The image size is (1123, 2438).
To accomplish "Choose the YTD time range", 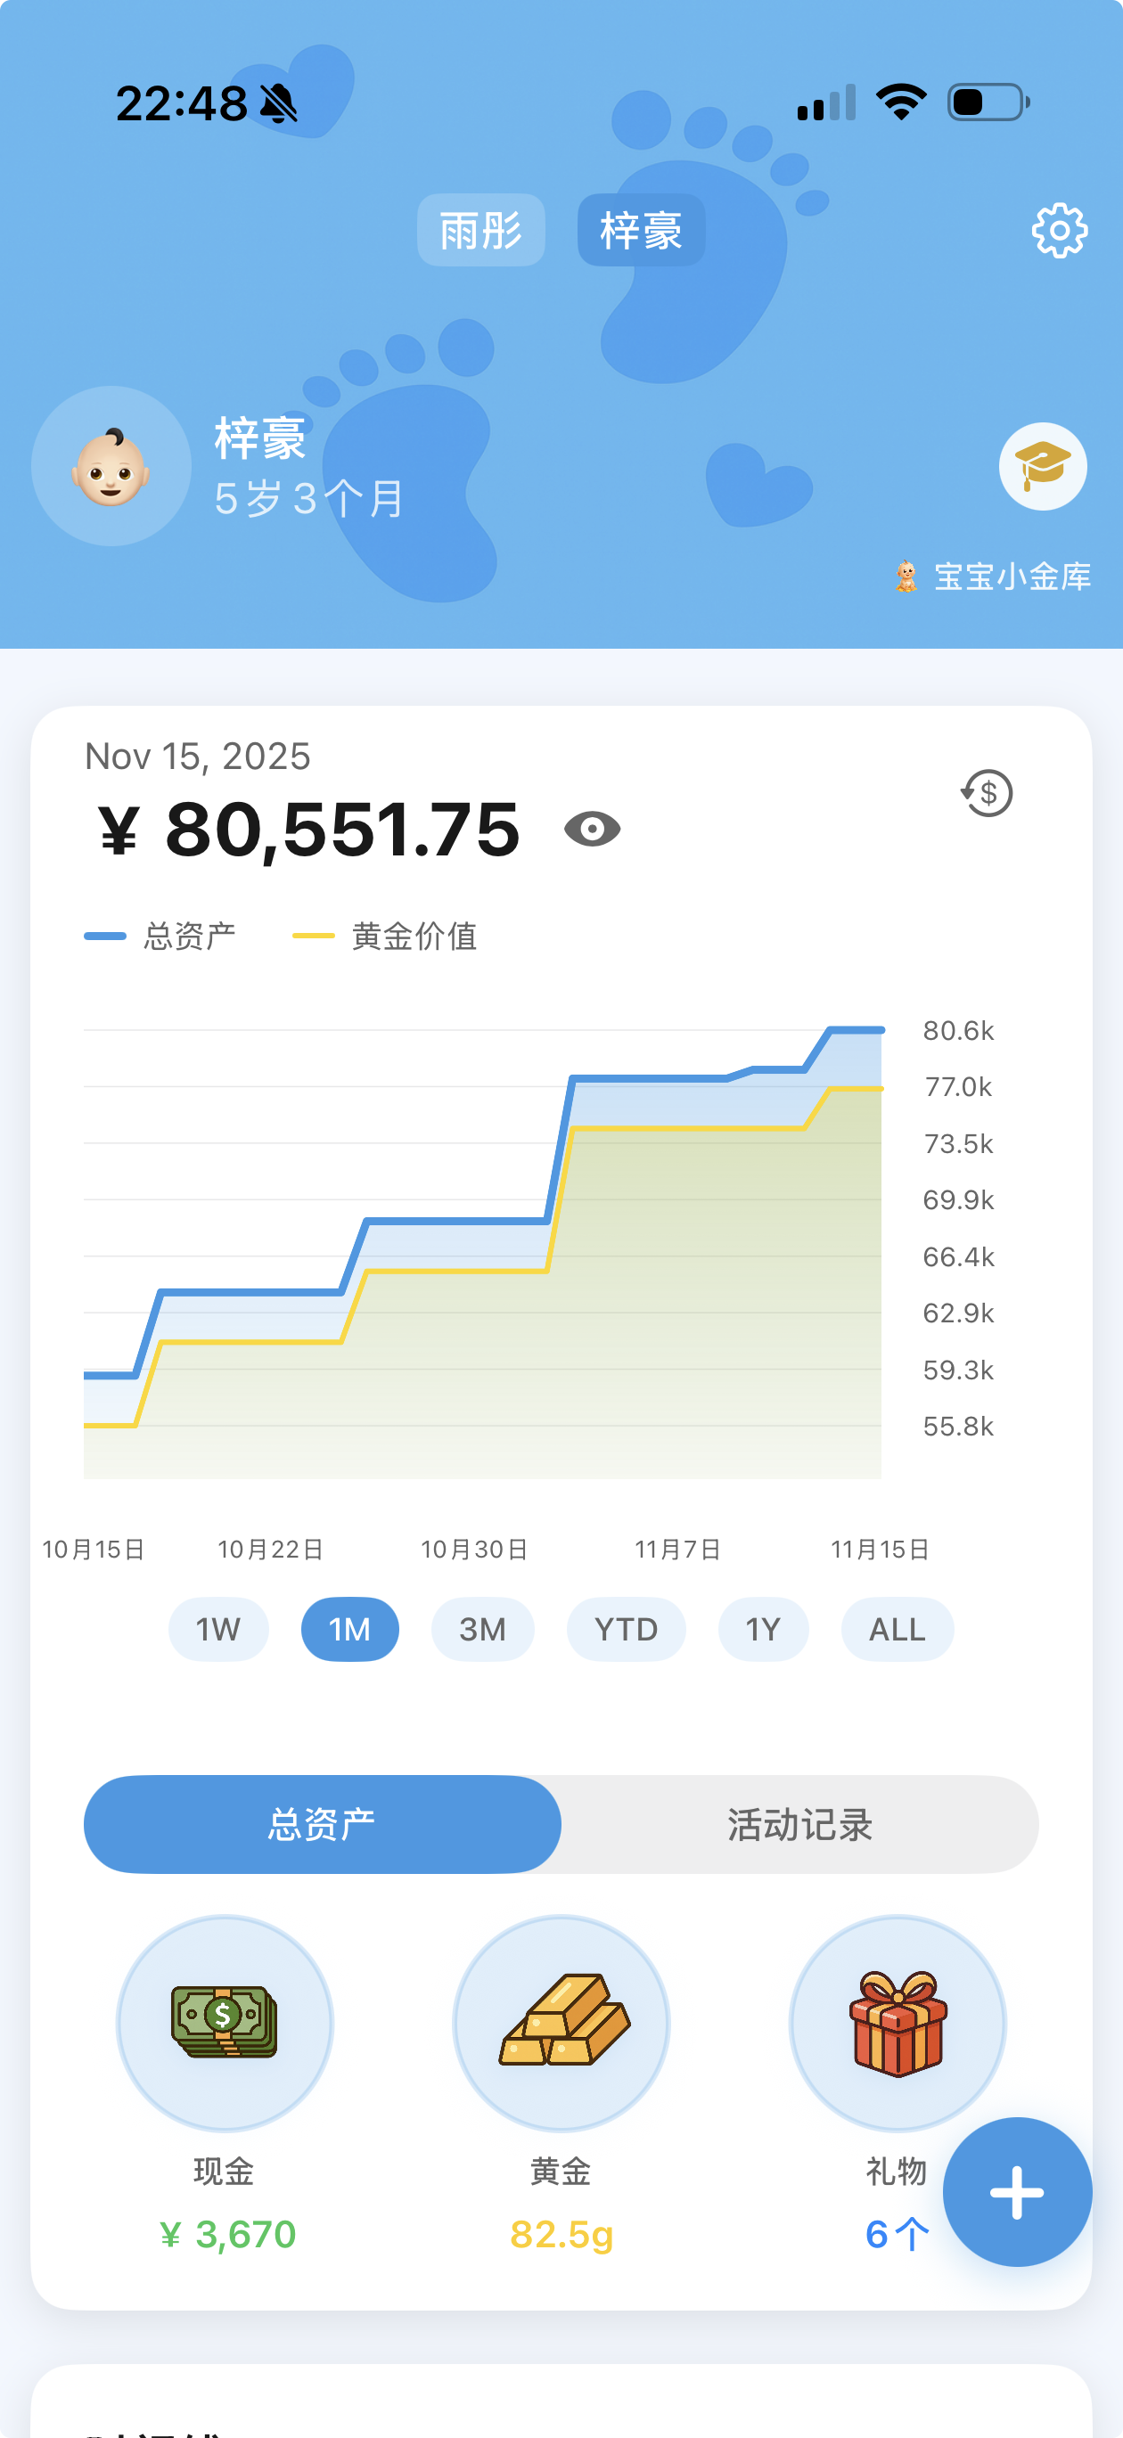I will pyautogui.click(x=626, y=1630).
